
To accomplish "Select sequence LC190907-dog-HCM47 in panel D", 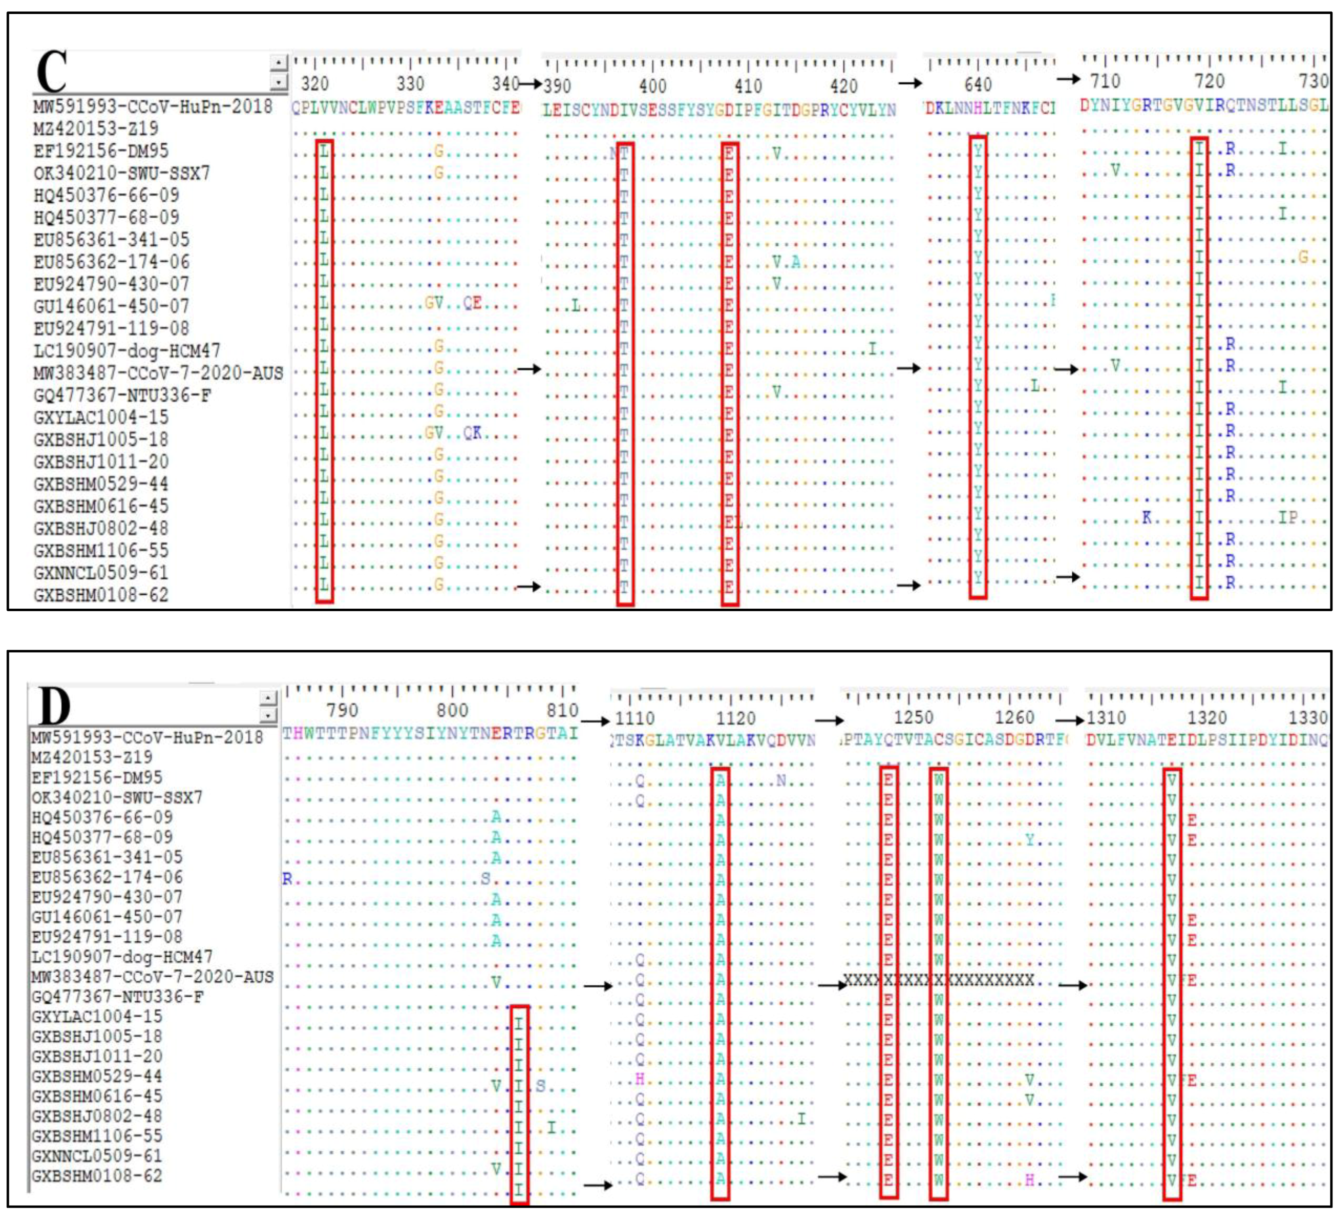I will (x=122, y=956).
